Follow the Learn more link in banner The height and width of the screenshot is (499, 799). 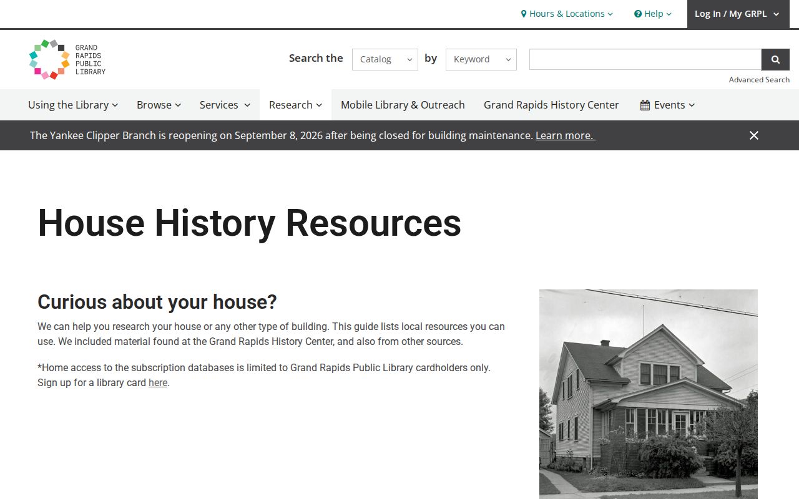(x=565, y=135)
